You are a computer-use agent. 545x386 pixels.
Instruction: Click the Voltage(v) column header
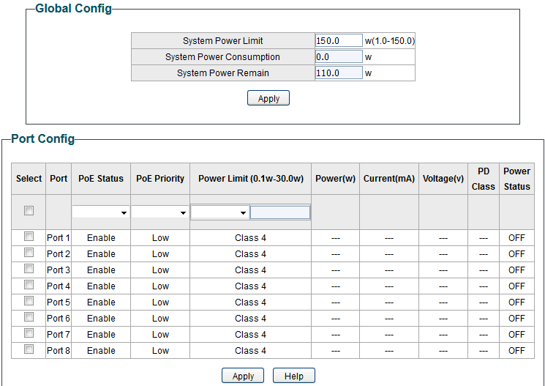click(443, 179)
